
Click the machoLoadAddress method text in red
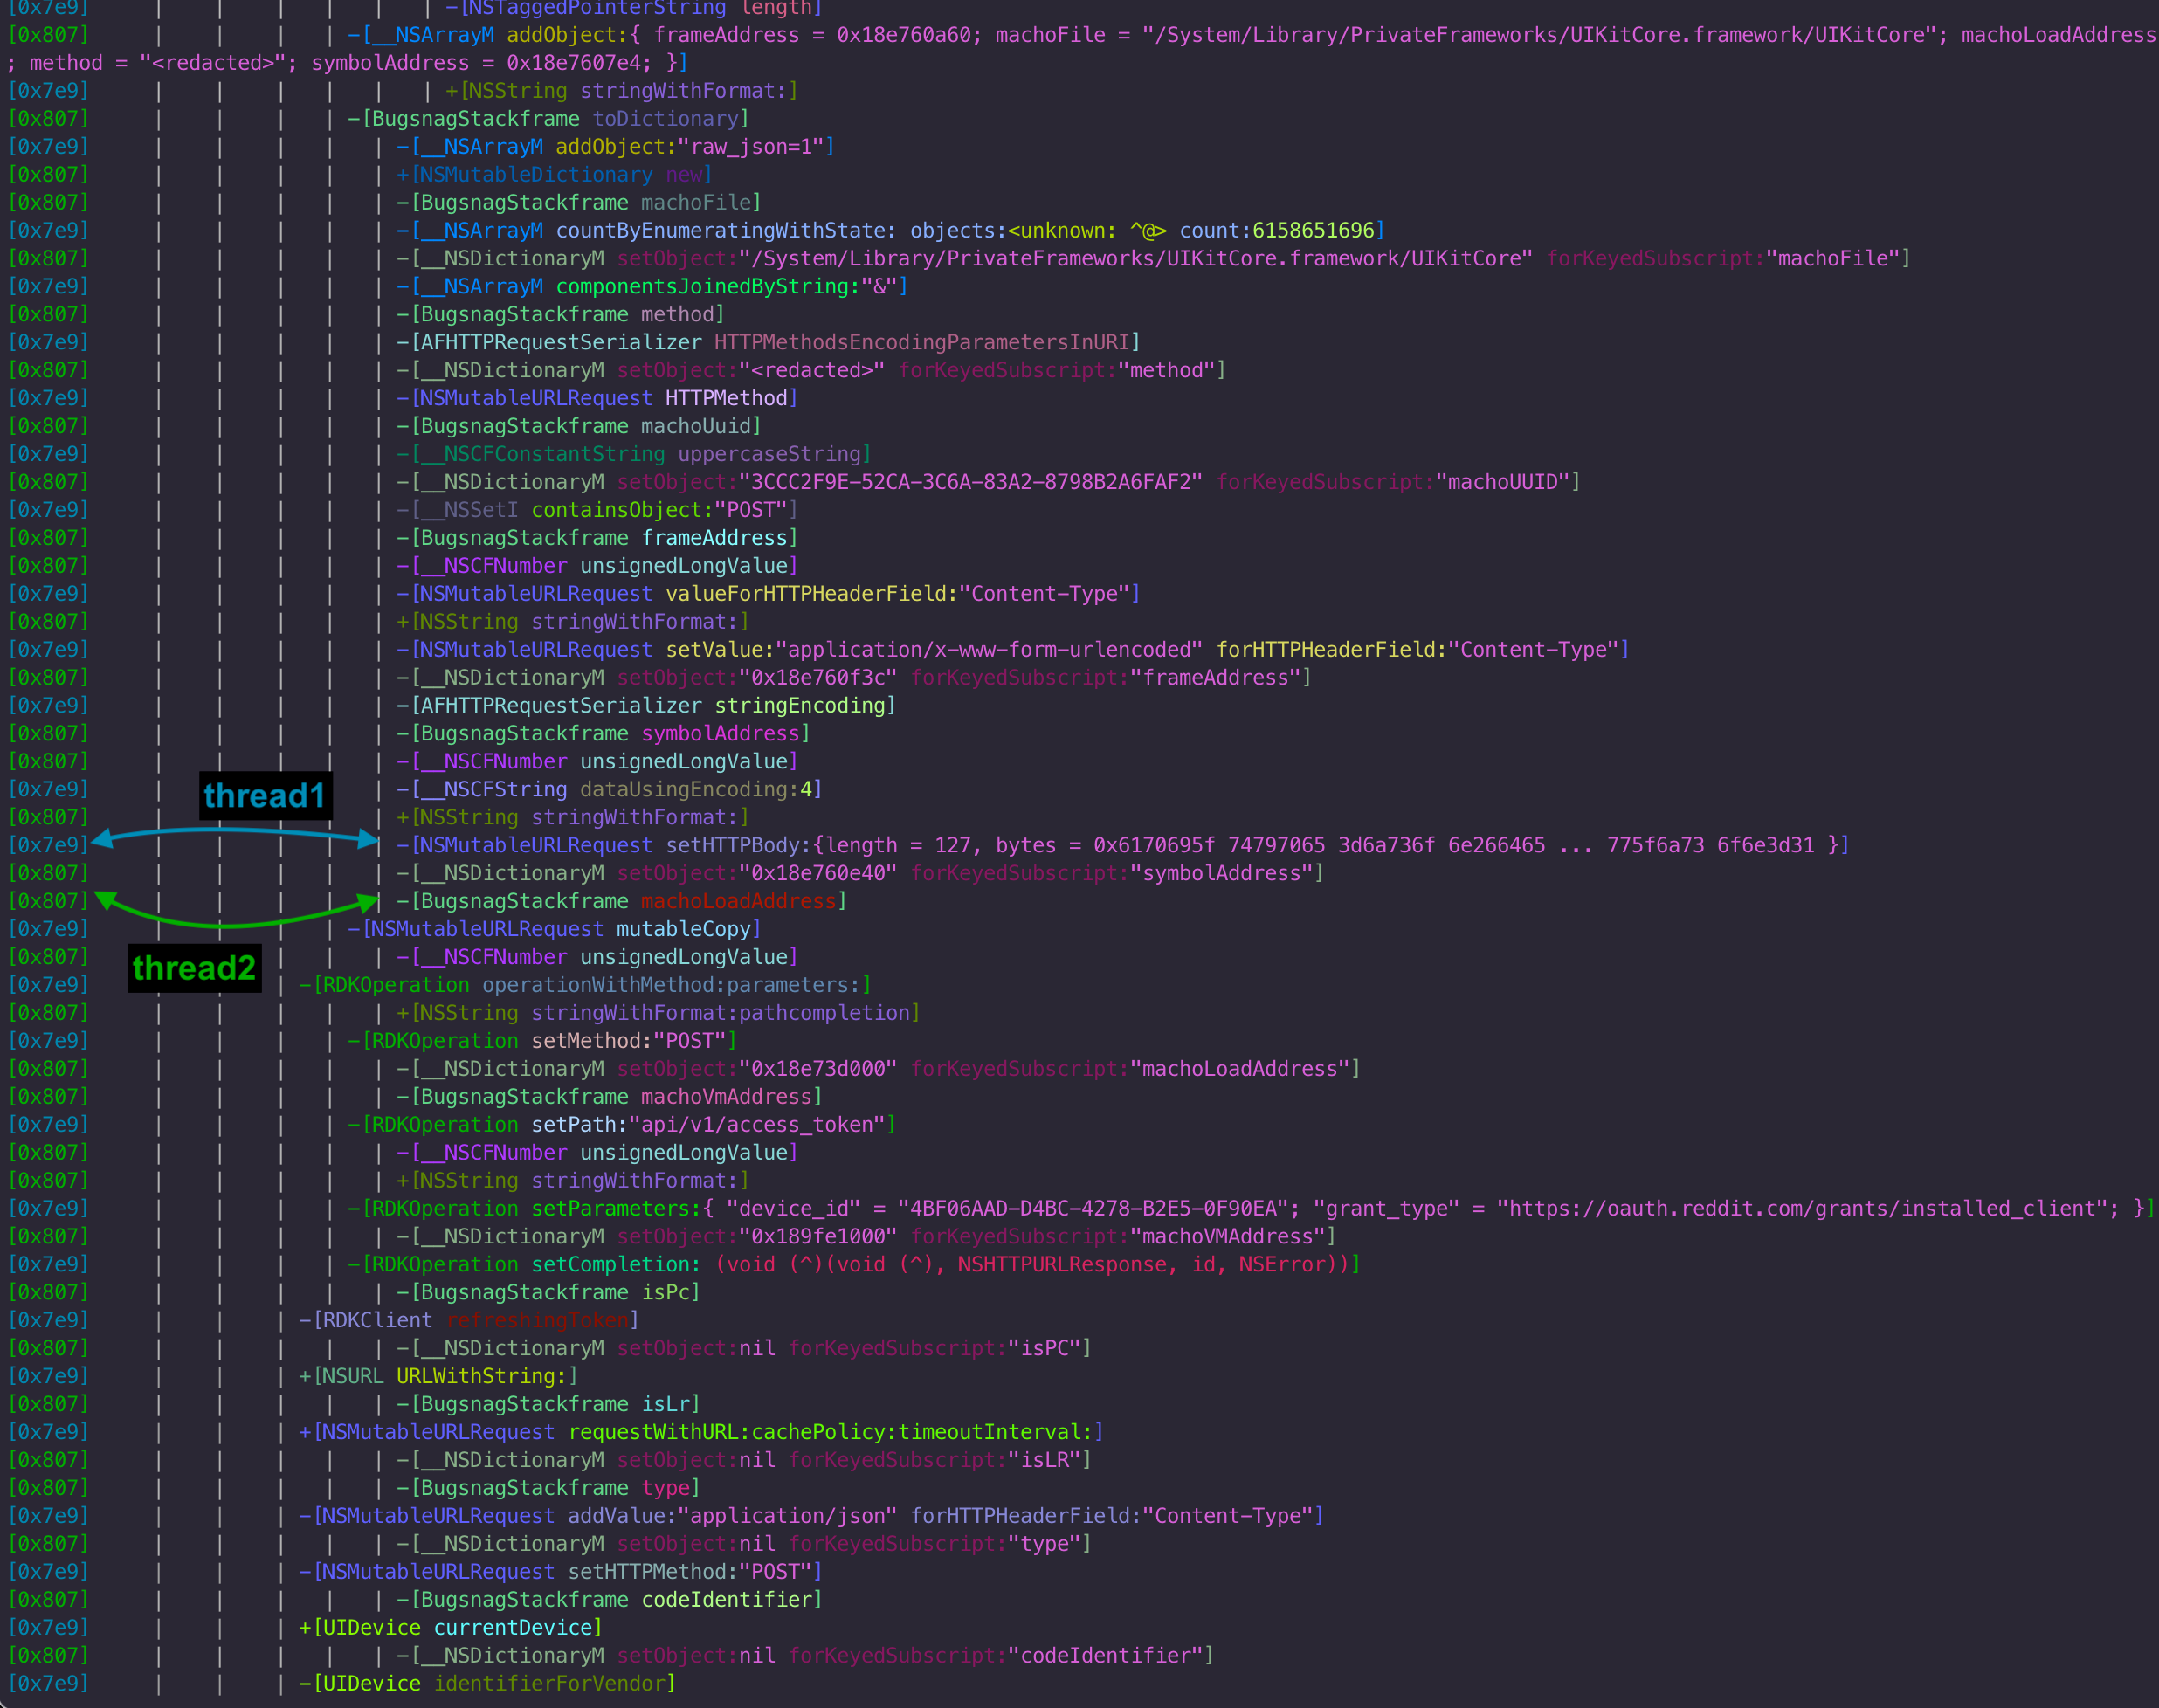(738, 901)
